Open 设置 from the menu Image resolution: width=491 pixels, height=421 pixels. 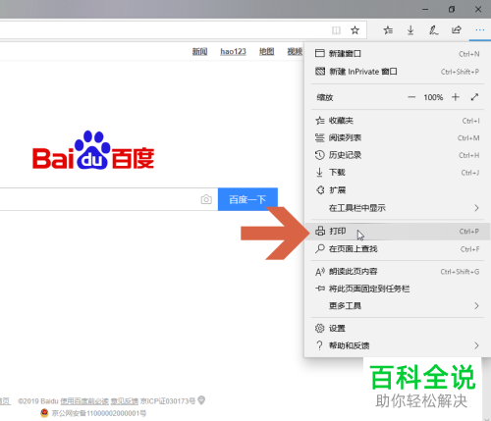click(397, 328)
